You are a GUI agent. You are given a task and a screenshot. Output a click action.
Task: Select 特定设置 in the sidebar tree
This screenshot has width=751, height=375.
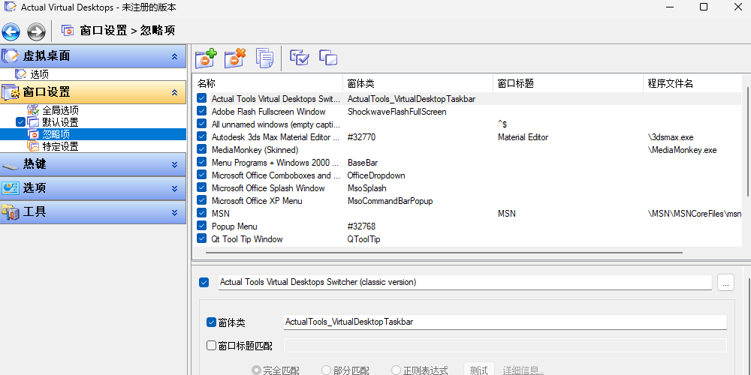tap(60, 146)
